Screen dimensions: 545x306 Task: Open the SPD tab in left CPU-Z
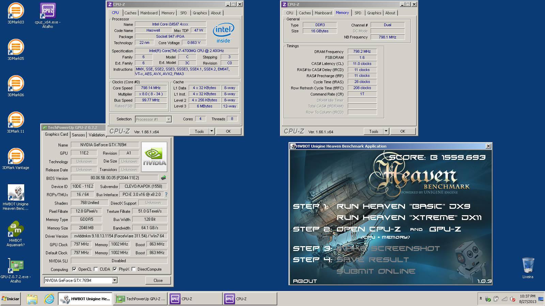184,13
